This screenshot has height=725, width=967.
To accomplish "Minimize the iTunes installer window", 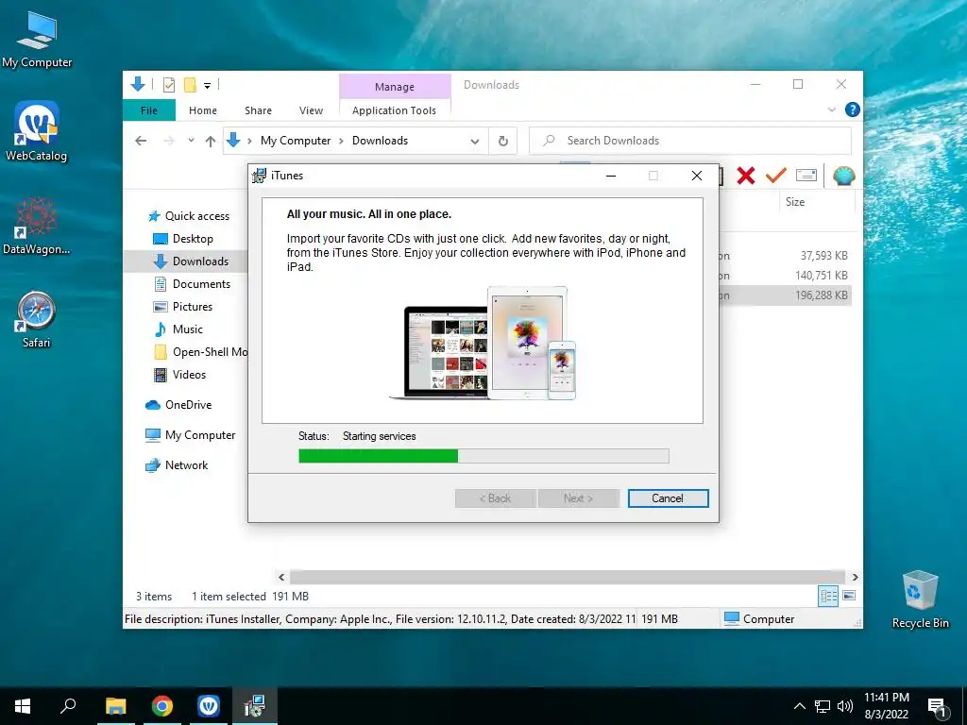I will (611, 176).
